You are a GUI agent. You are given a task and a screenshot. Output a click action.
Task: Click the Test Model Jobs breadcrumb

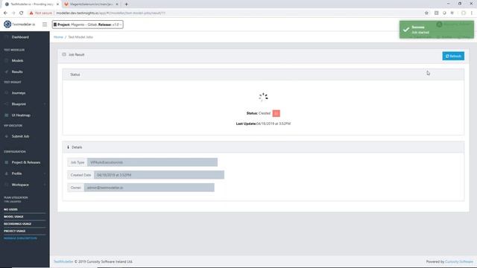80,37
